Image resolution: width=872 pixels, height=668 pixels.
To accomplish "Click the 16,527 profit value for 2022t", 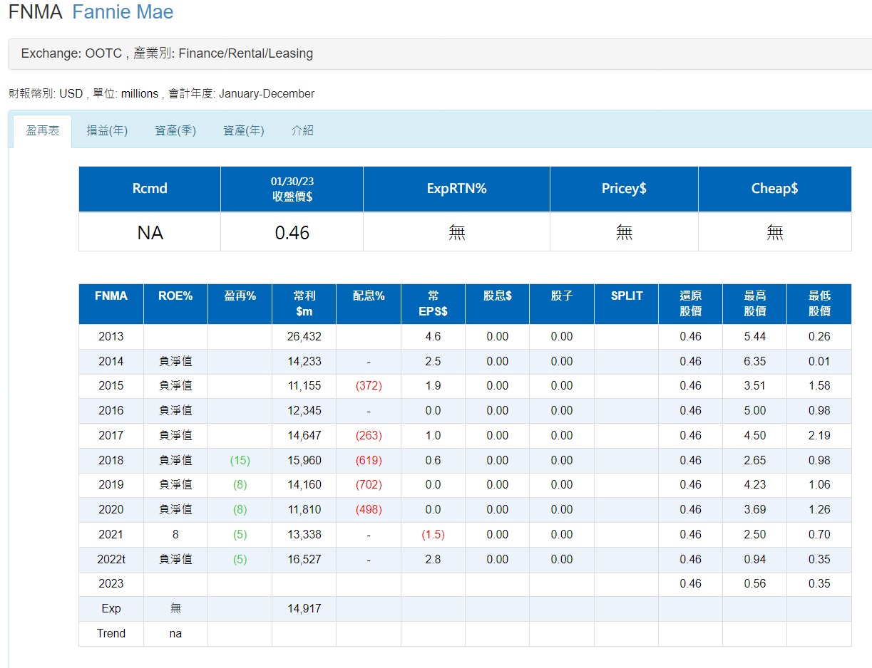I will [304, 560].
